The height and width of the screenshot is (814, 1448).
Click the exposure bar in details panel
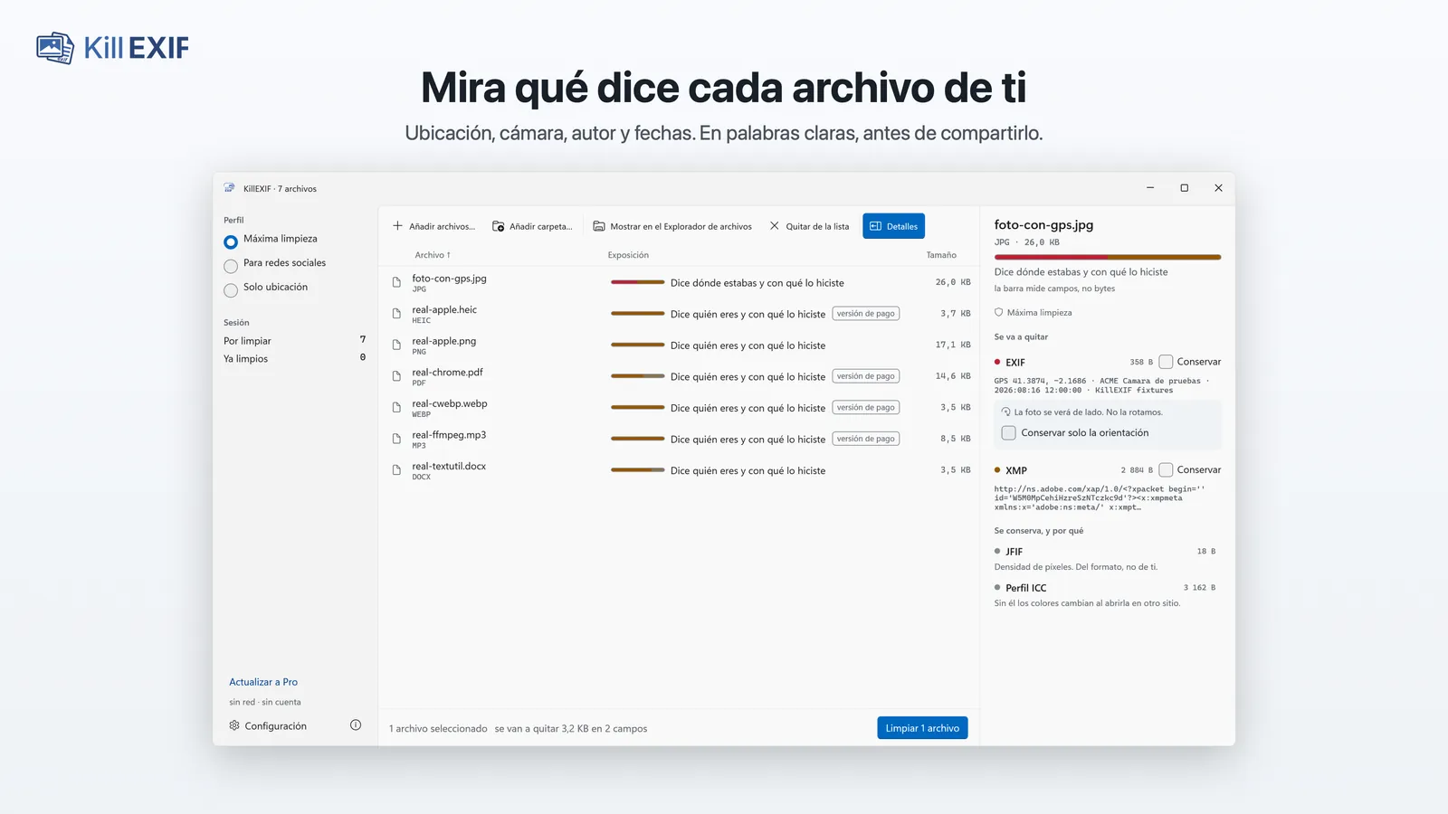[x=1108, y=257]
